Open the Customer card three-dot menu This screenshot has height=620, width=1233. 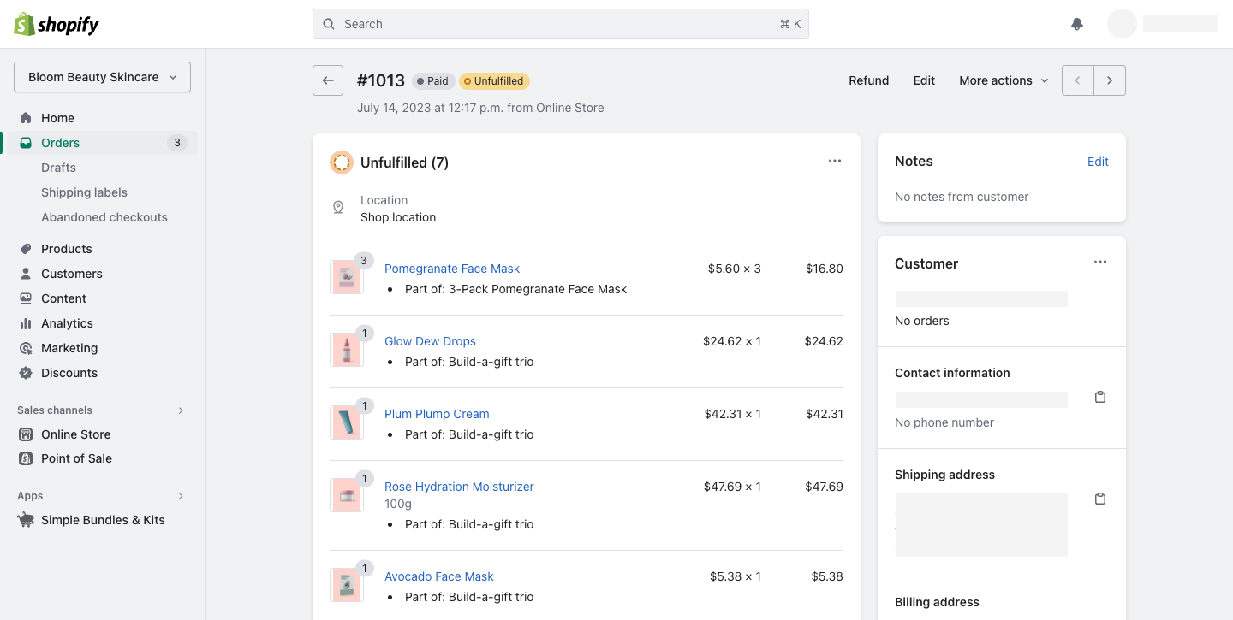1100,262
